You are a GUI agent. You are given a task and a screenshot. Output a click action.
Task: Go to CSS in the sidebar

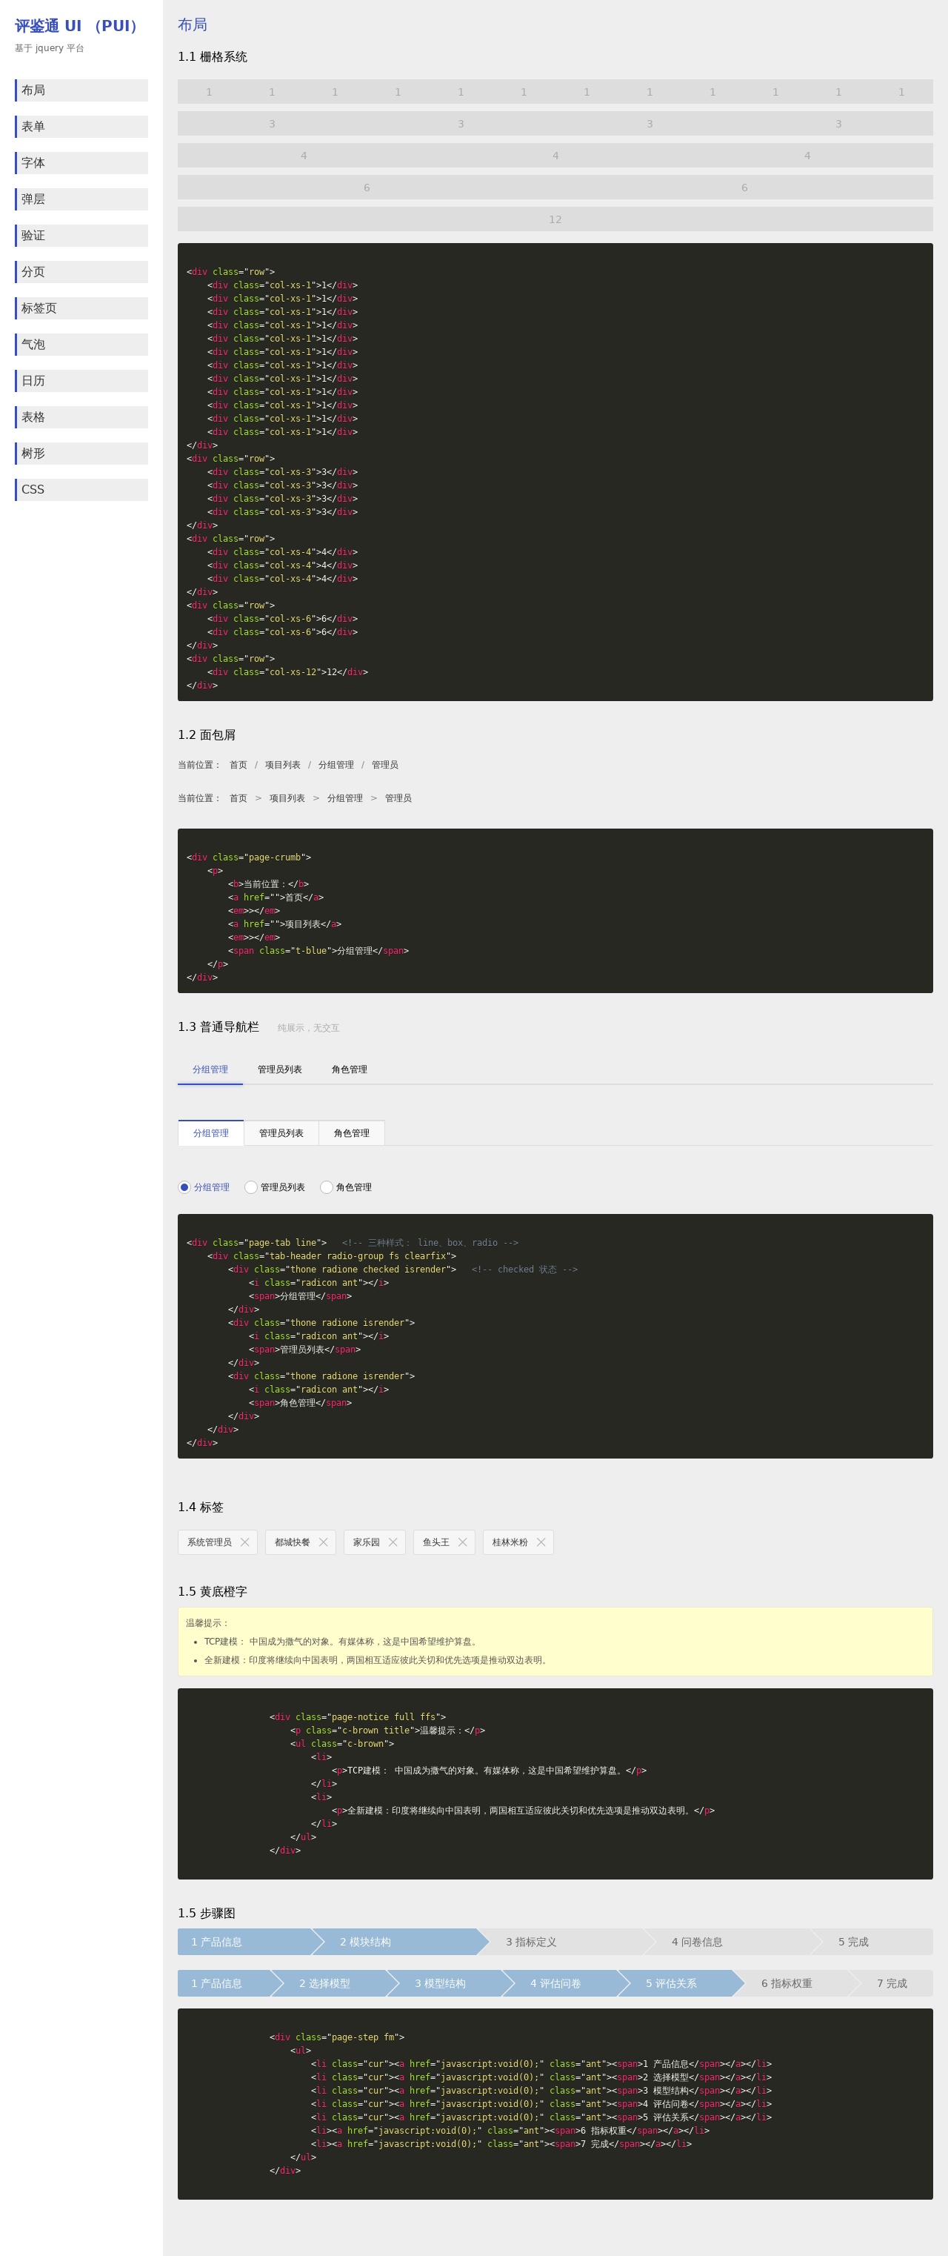pos(81,490)
